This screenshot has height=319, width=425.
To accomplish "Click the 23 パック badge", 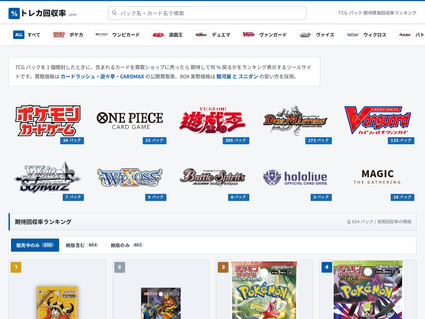I will pyautogui.click(x=154, y=141).
